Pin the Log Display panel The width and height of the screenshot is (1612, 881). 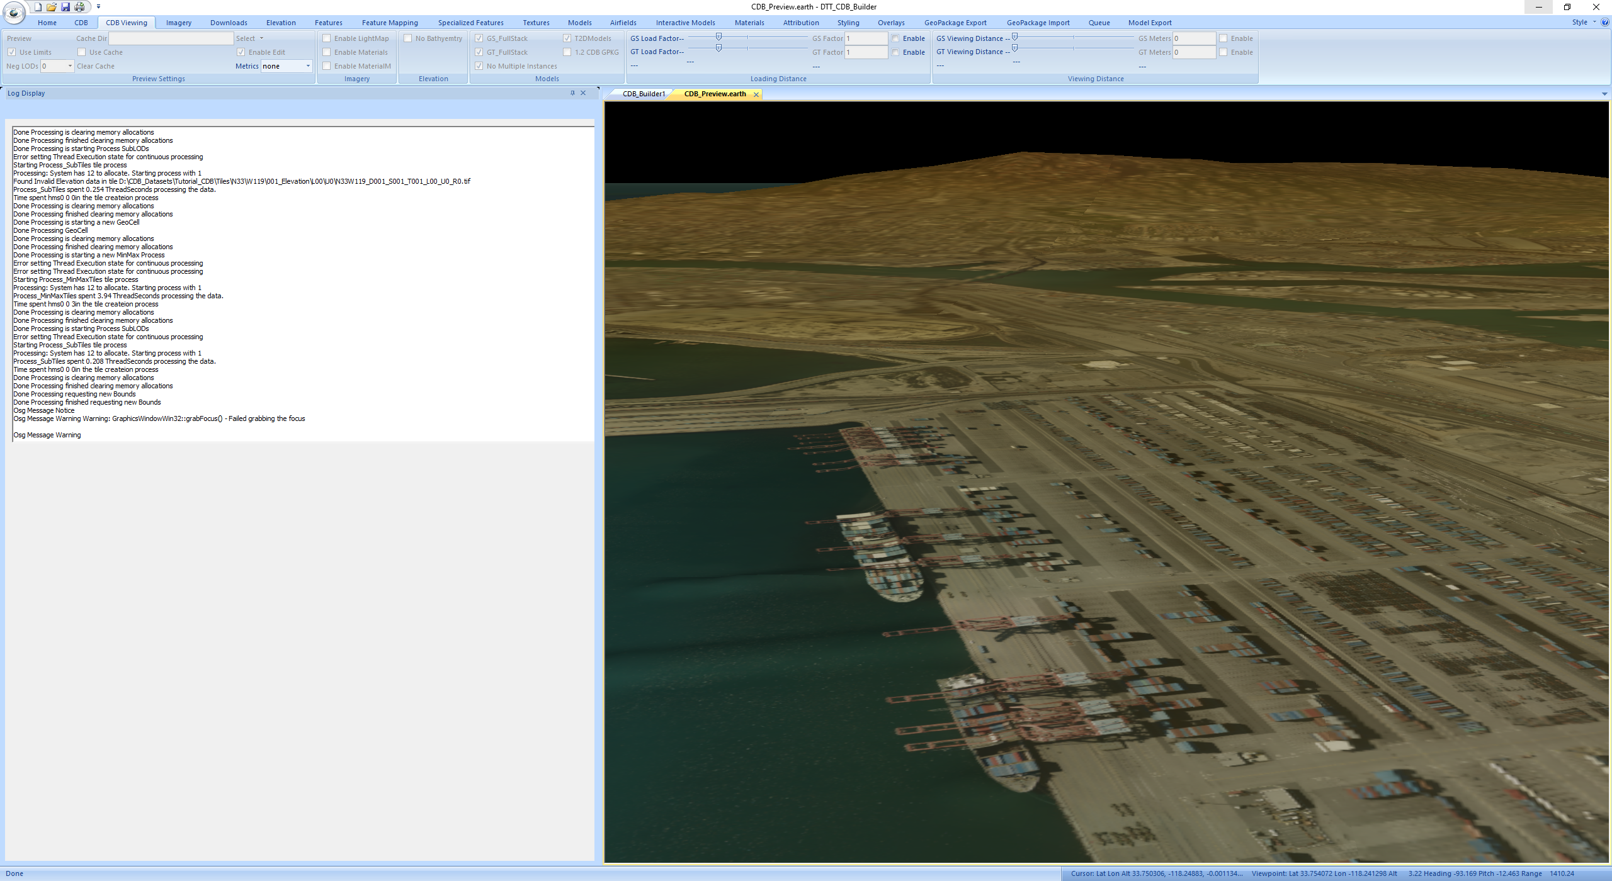(x=572, y=93)
